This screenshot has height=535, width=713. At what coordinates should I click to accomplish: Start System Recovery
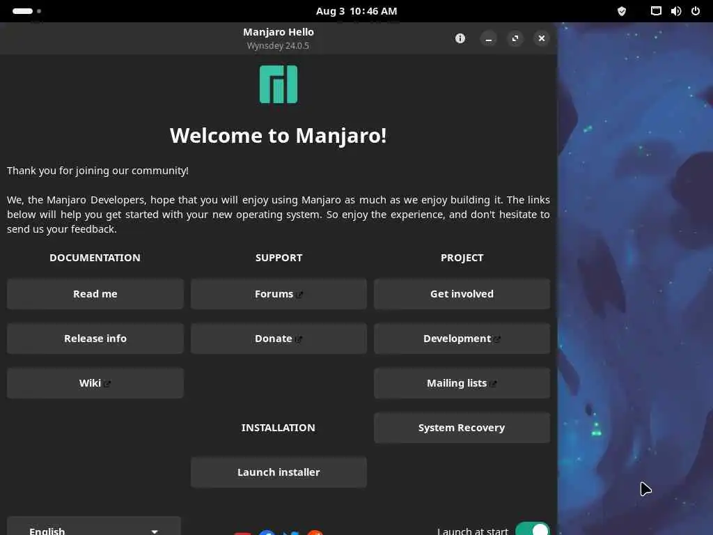[462, 428]
